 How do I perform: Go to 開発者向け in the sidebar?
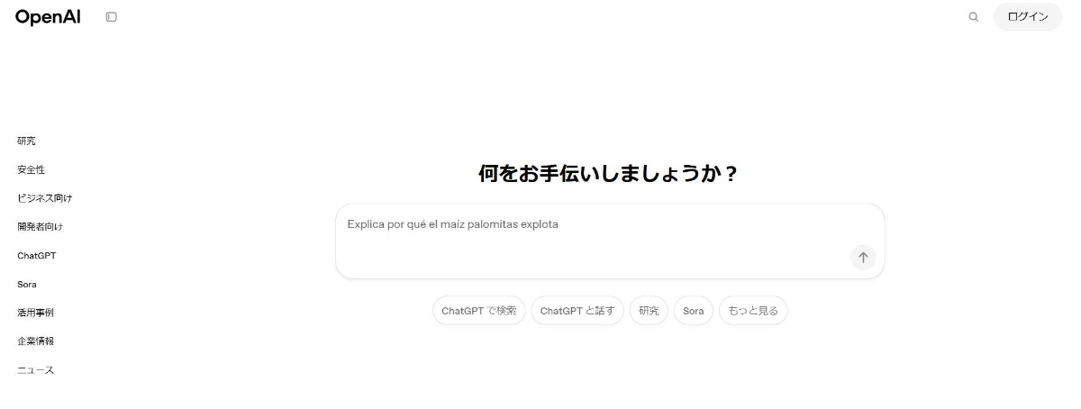(40, 226)
